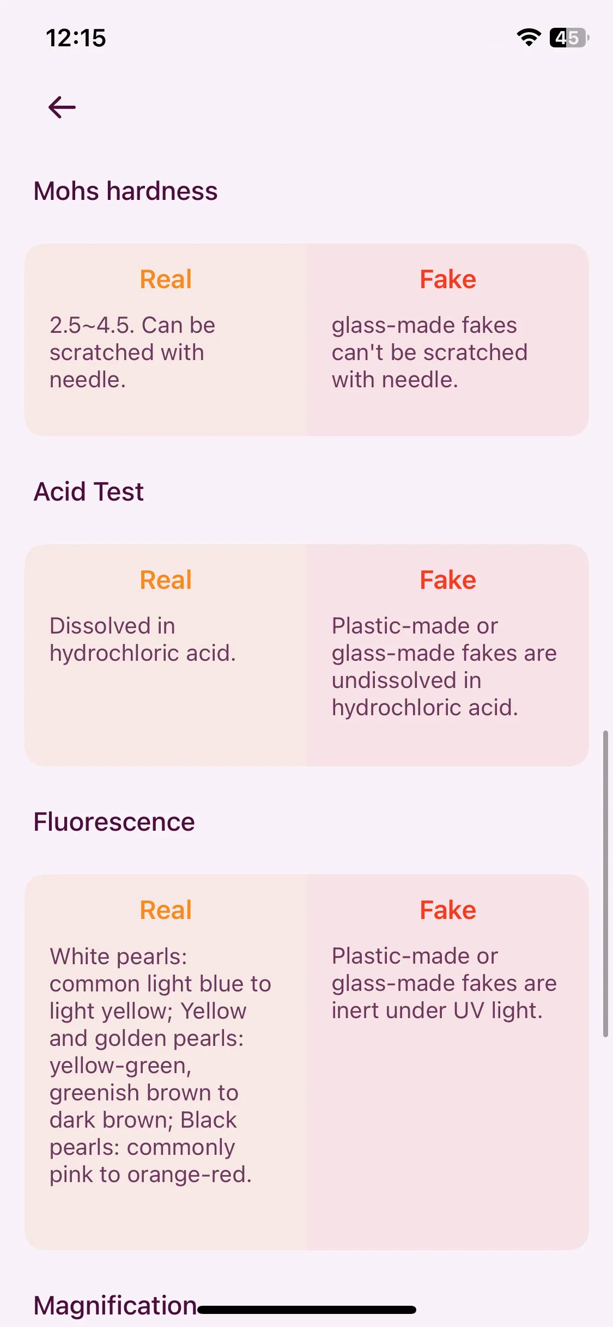Select the Mohs hardness heading

(x=126, y=191)
